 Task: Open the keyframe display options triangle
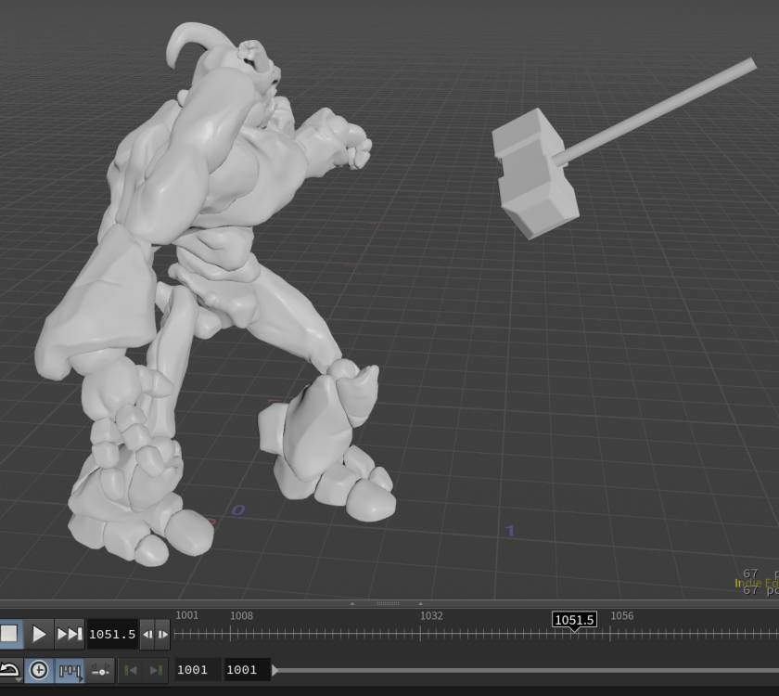click(81, 680)
